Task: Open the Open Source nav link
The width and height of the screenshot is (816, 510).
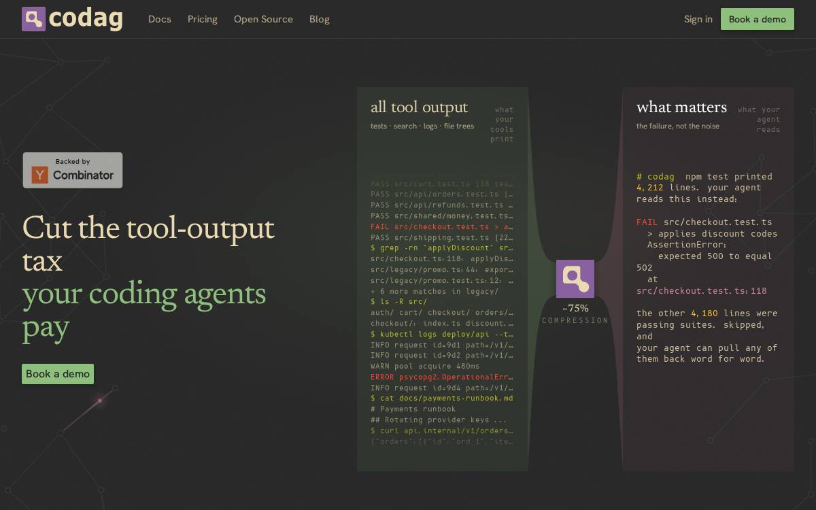Action: pyautogui.click(x=263, y=19)
